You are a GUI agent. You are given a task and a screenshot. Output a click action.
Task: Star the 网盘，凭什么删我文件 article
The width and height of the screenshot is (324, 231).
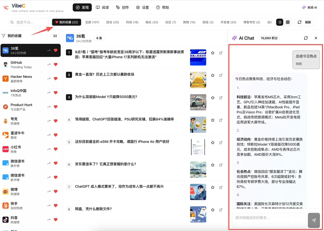pyautogui.click(x=213, y=210)
